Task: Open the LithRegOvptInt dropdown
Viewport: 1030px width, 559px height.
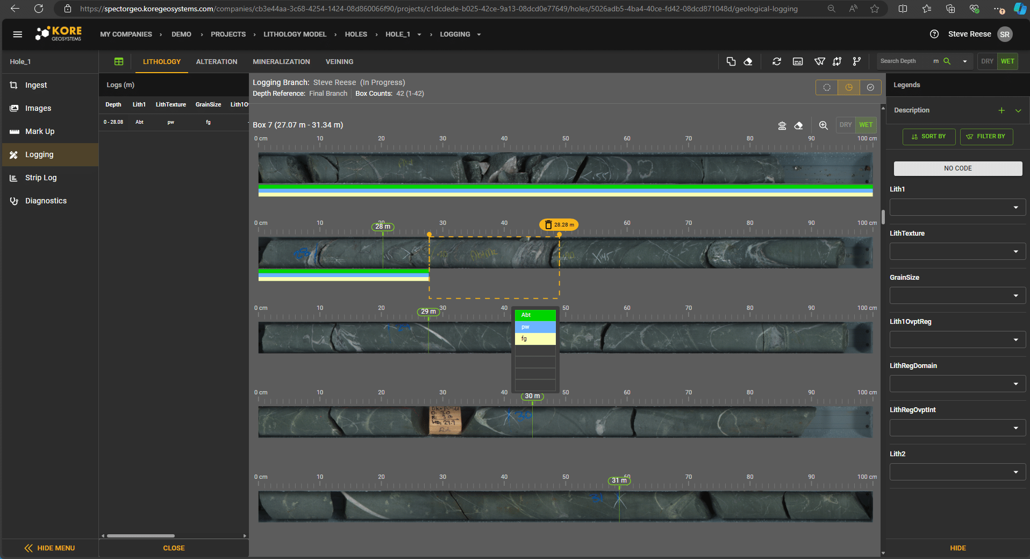Action: tap(957, 428)
